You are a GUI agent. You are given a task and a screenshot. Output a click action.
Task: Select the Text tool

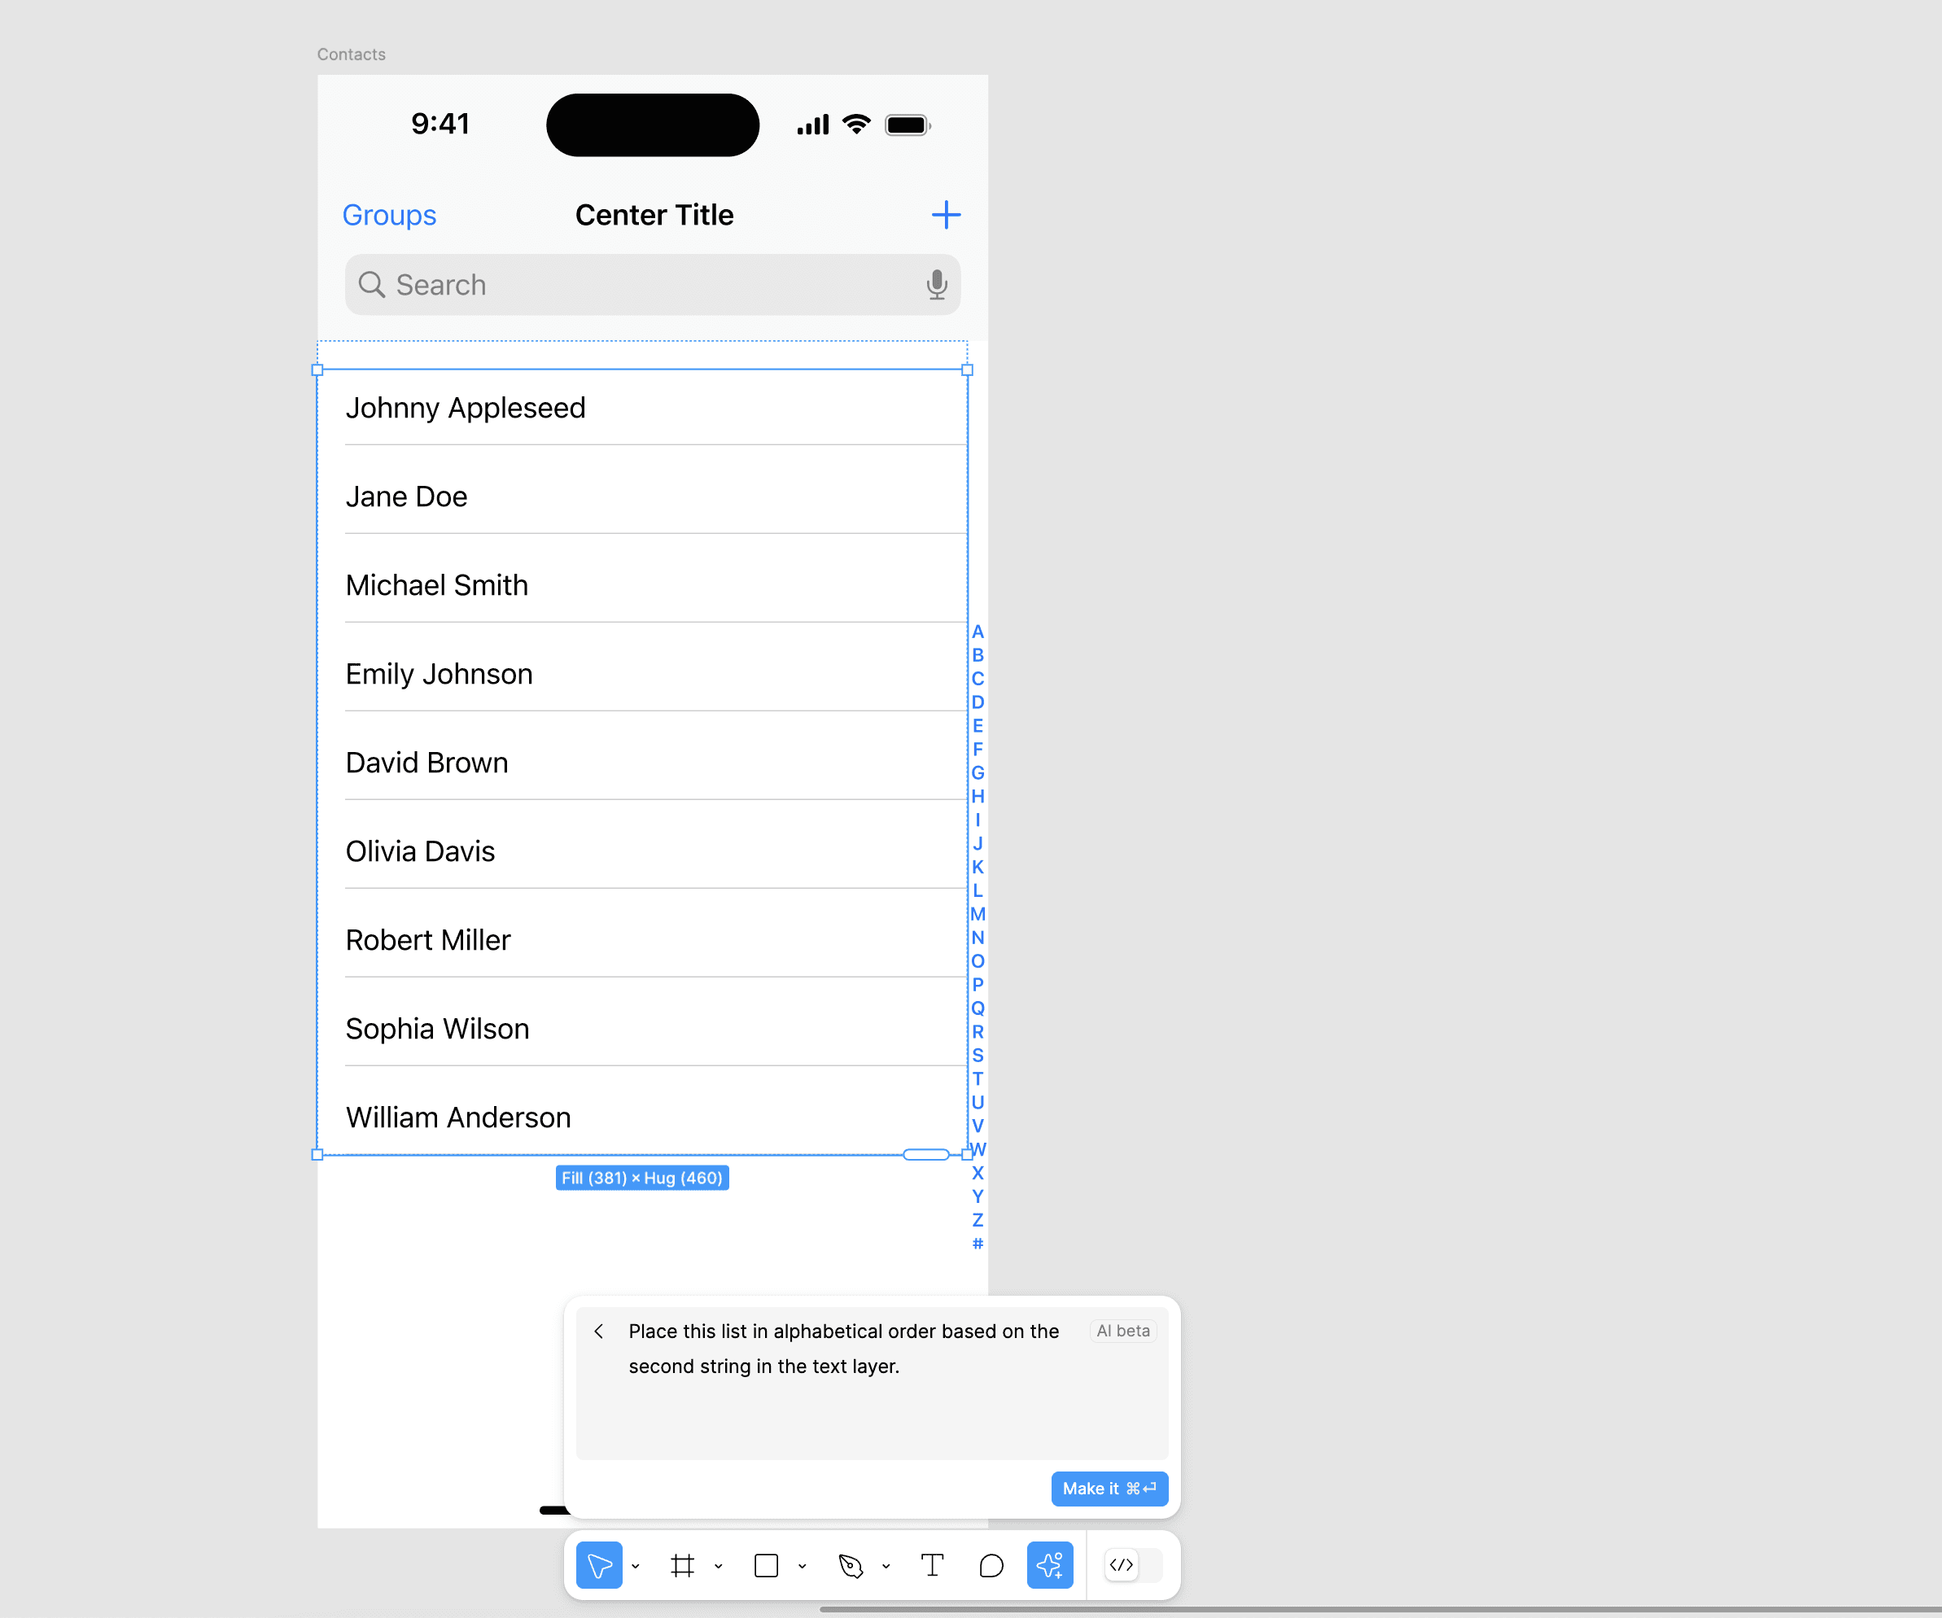(x=932, y=1565)
